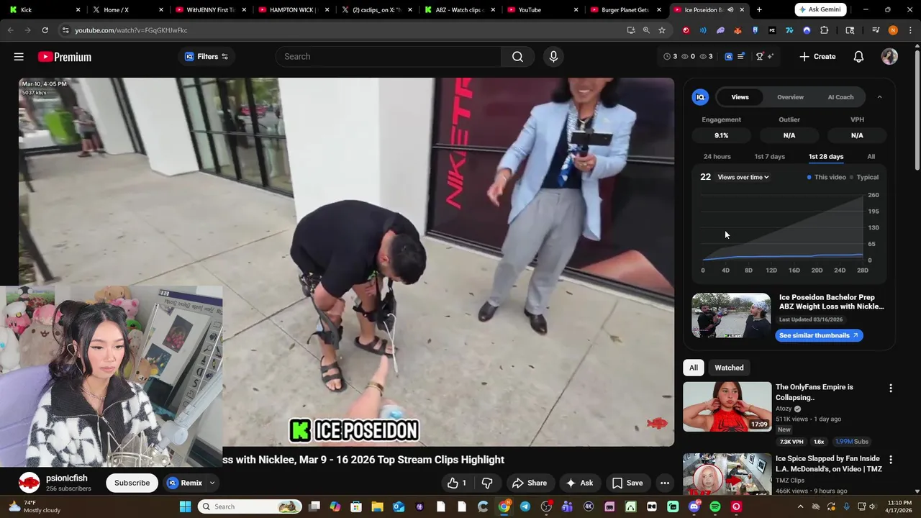The height and width of the screenshot is (518, 921).
Task: Filter suggestions by All chip
Action: pyautogui.click(x=694, y=368)
